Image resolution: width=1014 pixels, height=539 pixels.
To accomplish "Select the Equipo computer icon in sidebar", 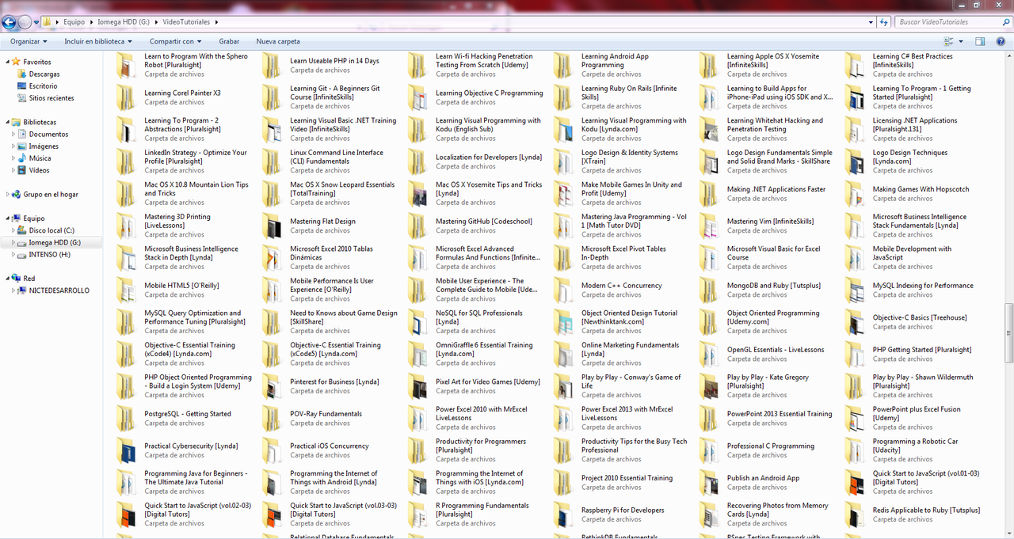I will click(x=16, y=218).
